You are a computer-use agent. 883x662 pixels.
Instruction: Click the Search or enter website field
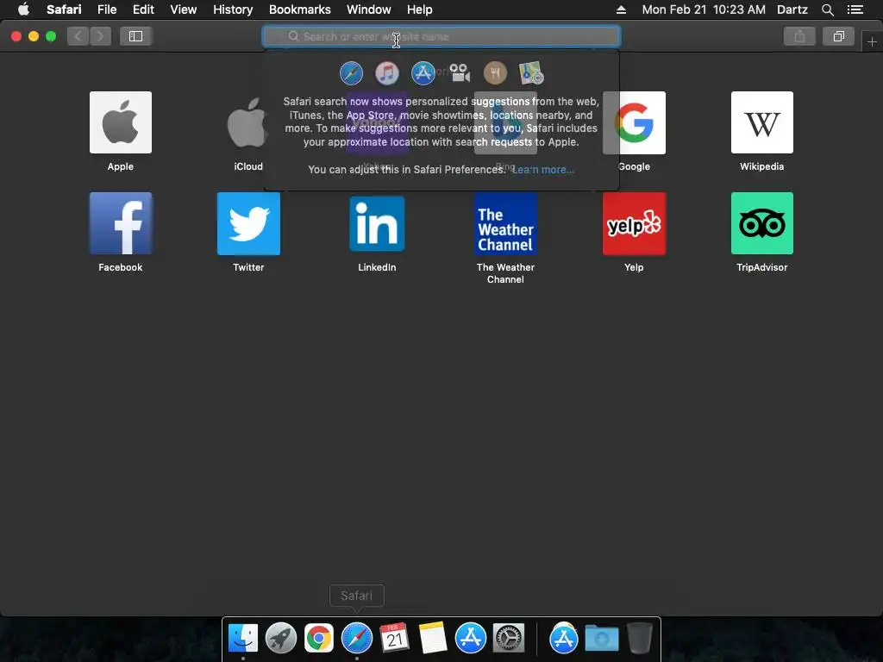[x=441, y=36]
